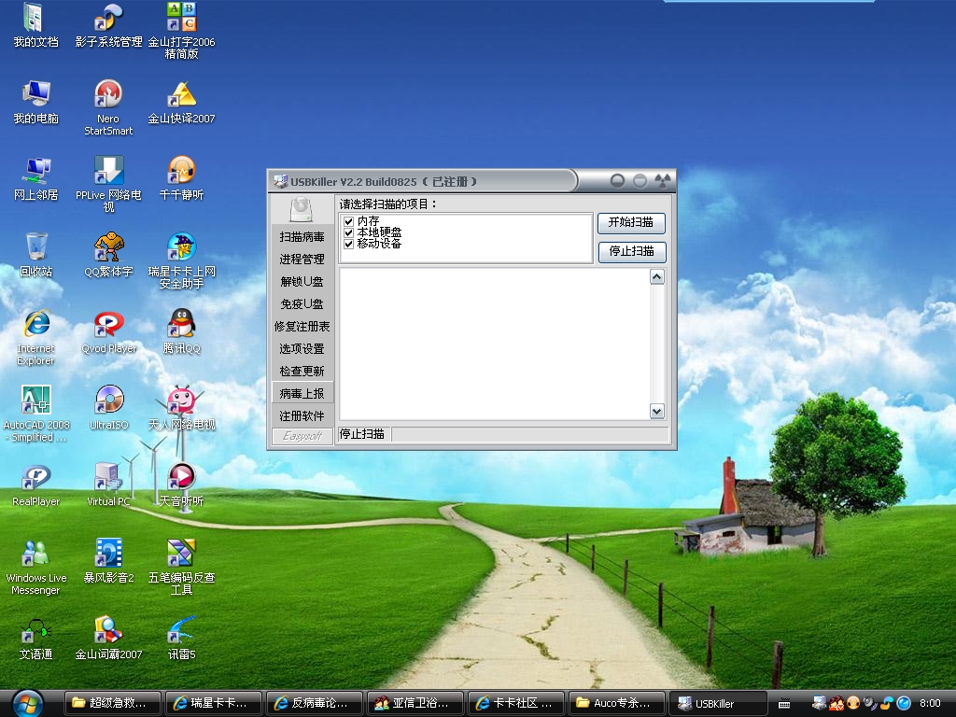Viewport: 956px width, 717px height.
Task: Uncheck the 内存 scan option
Action: click(349, 221)
